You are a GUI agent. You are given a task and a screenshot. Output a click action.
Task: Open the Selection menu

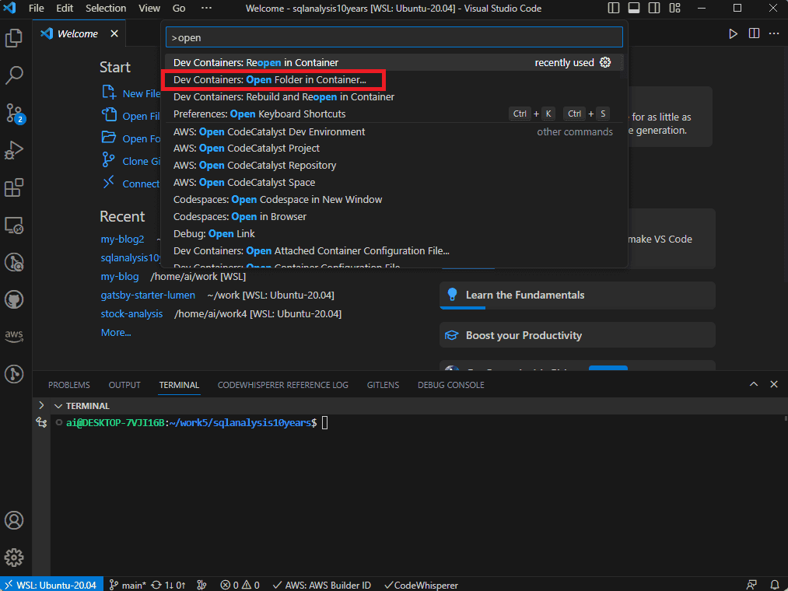pyautogui.click(x=106, y=9)
